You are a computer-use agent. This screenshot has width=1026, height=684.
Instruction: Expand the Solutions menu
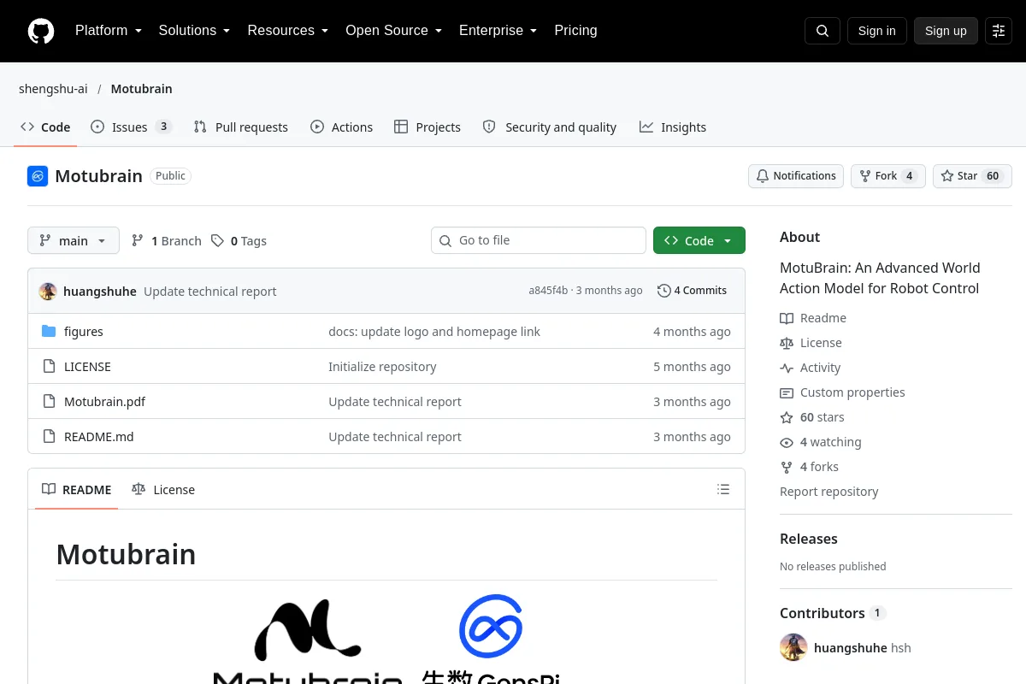pos(194,31)
